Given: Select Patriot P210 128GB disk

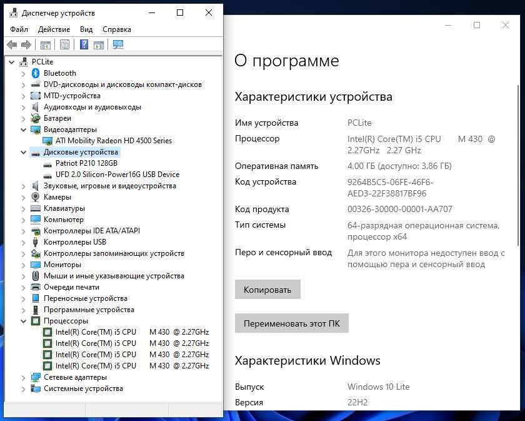Looking at the screenshot, I should (86, 163).
